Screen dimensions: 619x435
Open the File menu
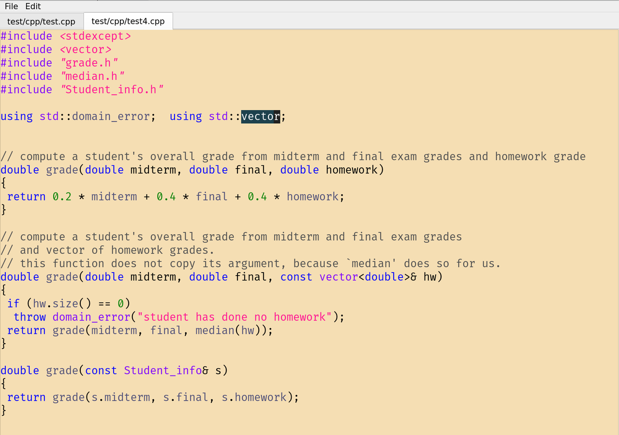pyautogui.click(x=11, y=6)
